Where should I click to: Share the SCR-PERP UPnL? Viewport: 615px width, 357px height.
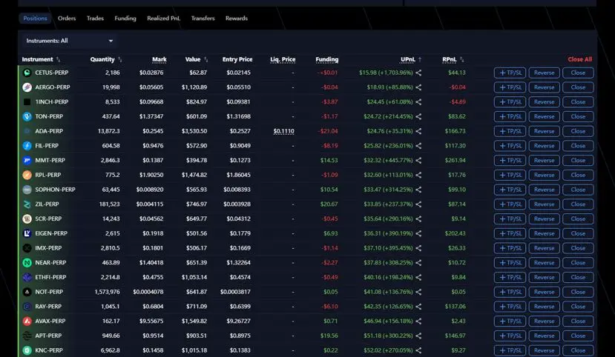[418, 218]
